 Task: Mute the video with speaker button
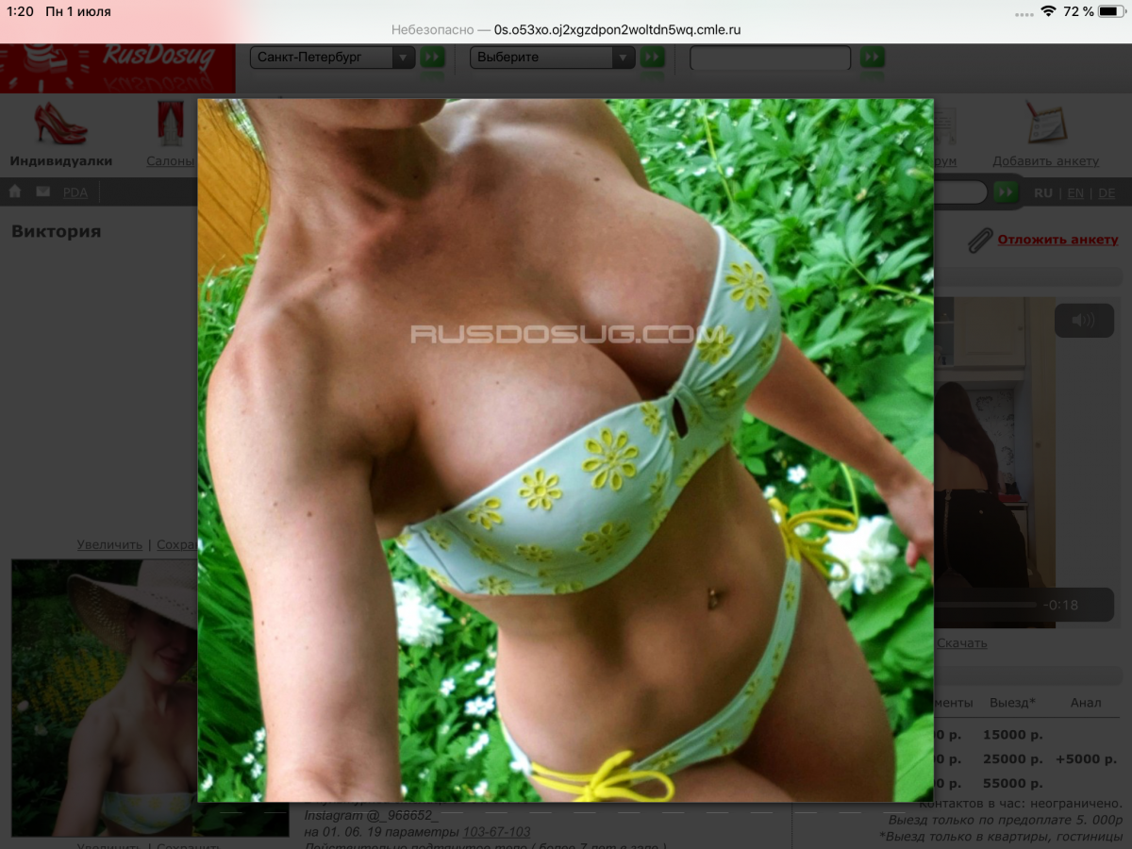[x=1083, y=321]
